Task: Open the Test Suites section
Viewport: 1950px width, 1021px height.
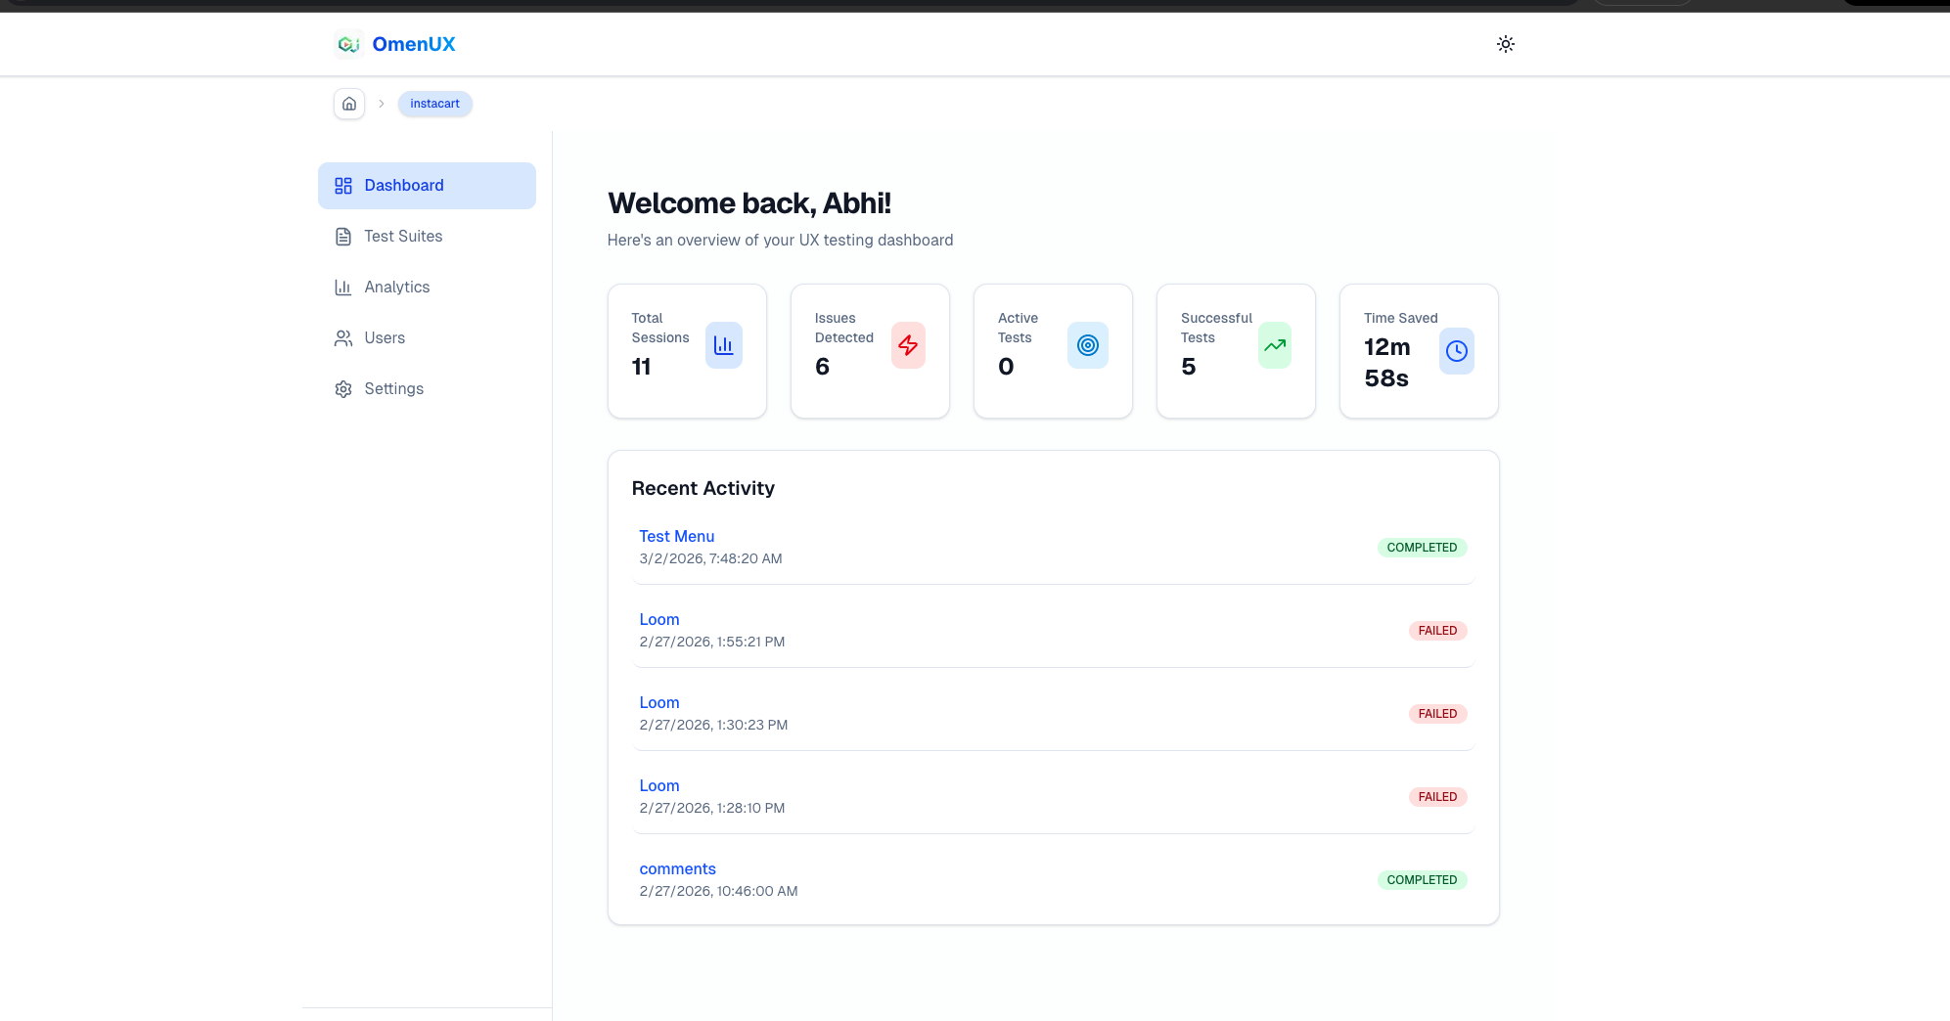Action: [x=403, y=236]
